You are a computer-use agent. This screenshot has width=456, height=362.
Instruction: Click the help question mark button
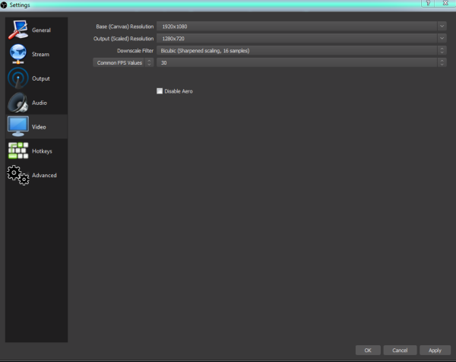pyautogui.click(x=428, y=3)
